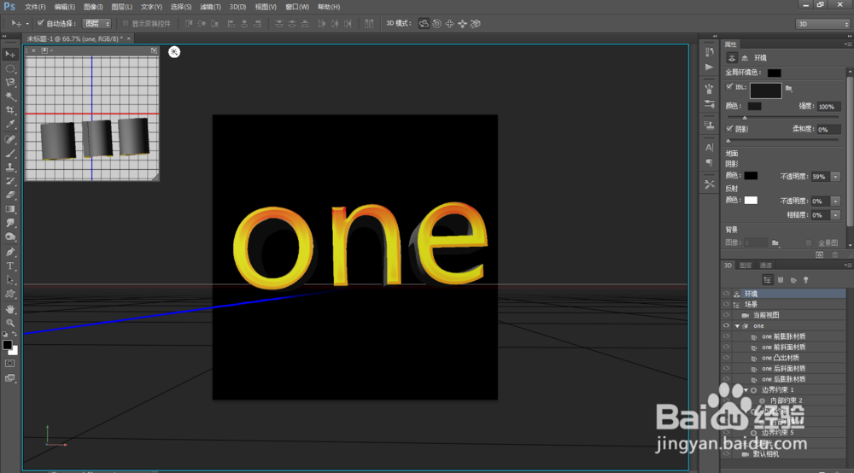Click the Drag 3D object mode icon
Screen dimensions: 854x473
pyautogui.click(x=449, y=23)
